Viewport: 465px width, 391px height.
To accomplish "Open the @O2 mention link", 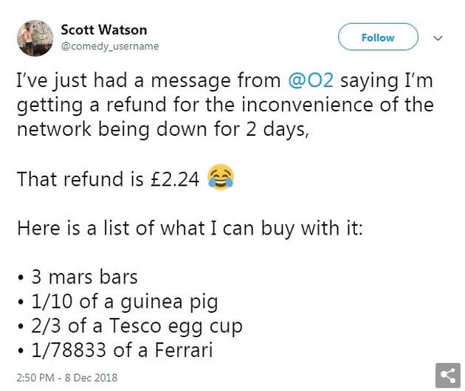I will point(311,80).
